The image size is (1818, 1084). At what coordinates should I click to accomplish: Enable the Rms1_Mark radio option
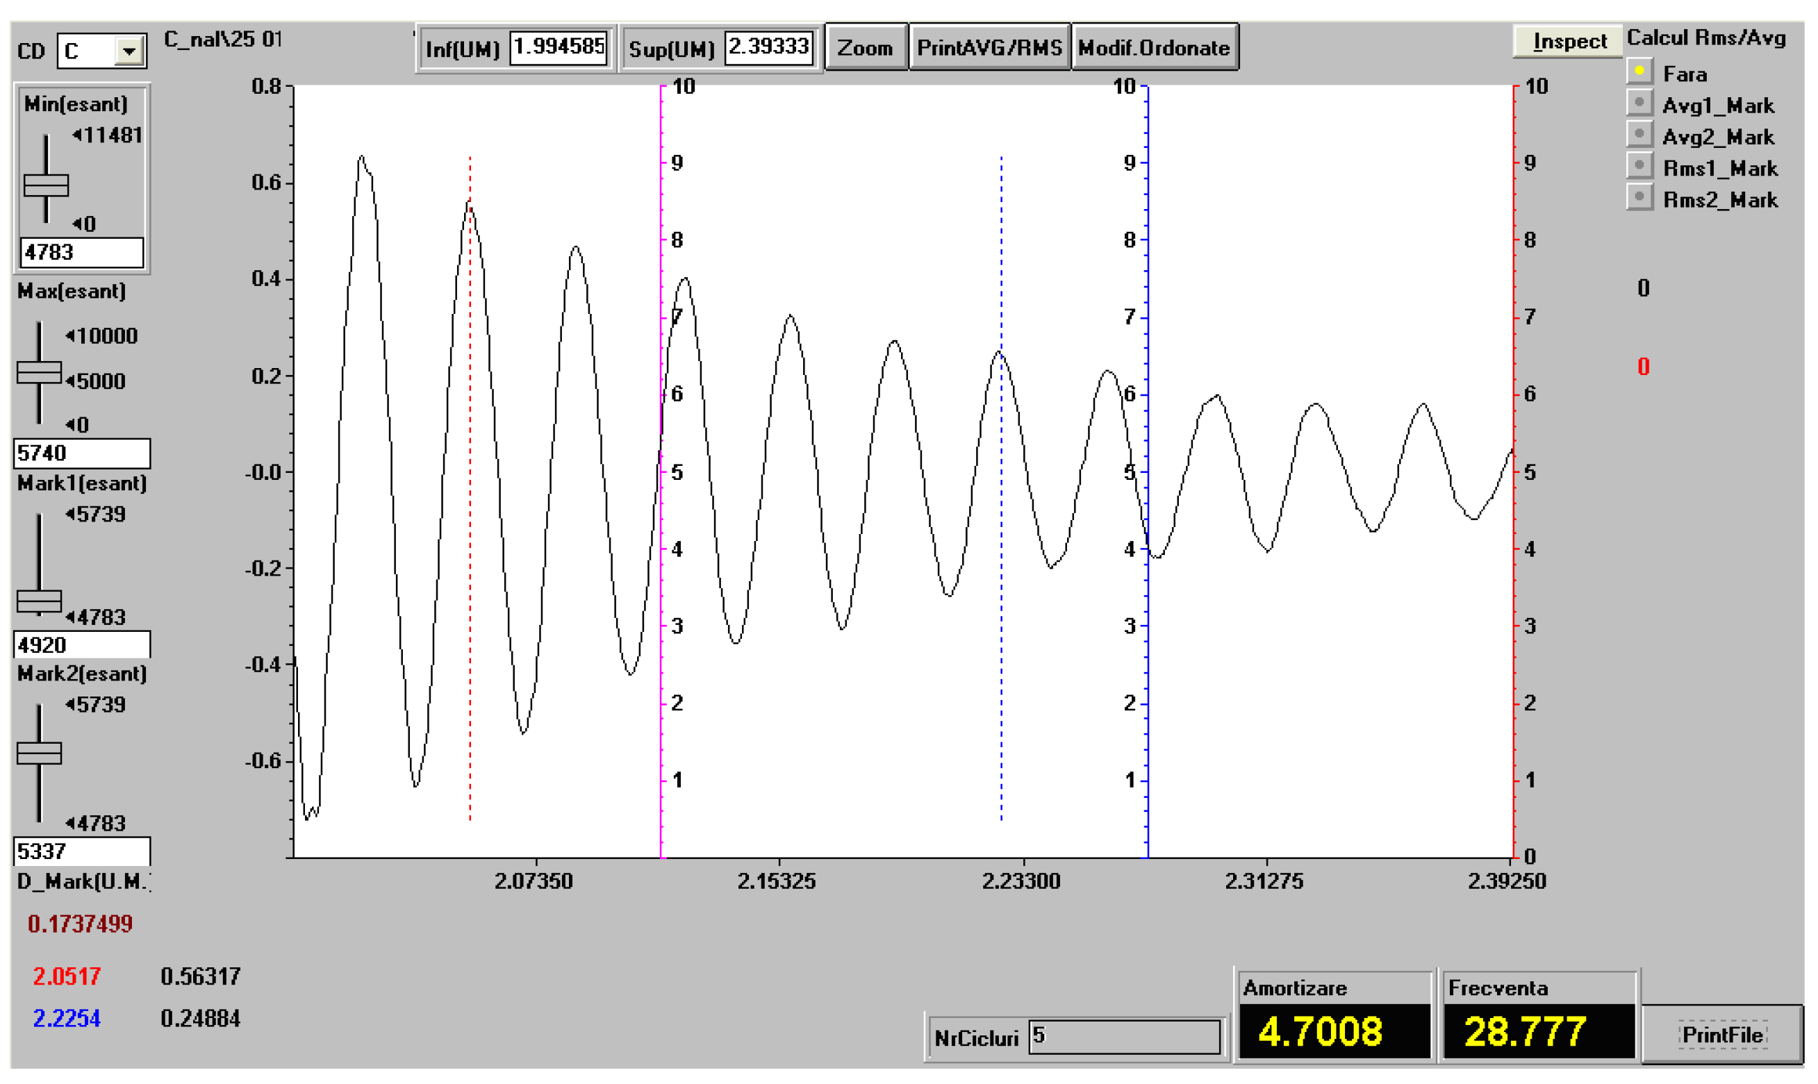(x=1639, y=167)
